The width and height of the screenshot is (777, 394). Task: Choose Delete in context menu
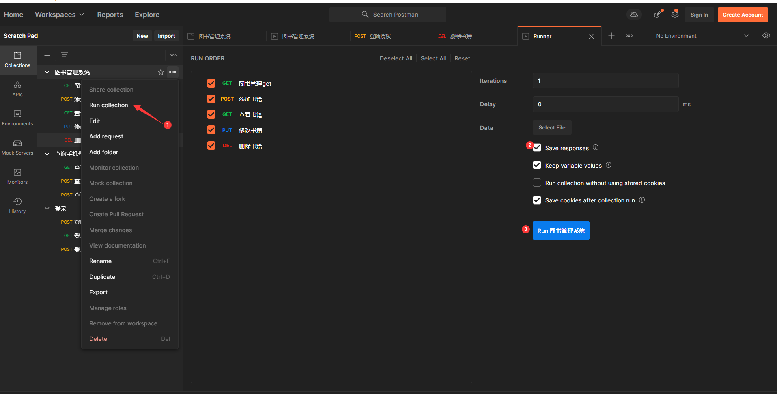coord(130,339)
